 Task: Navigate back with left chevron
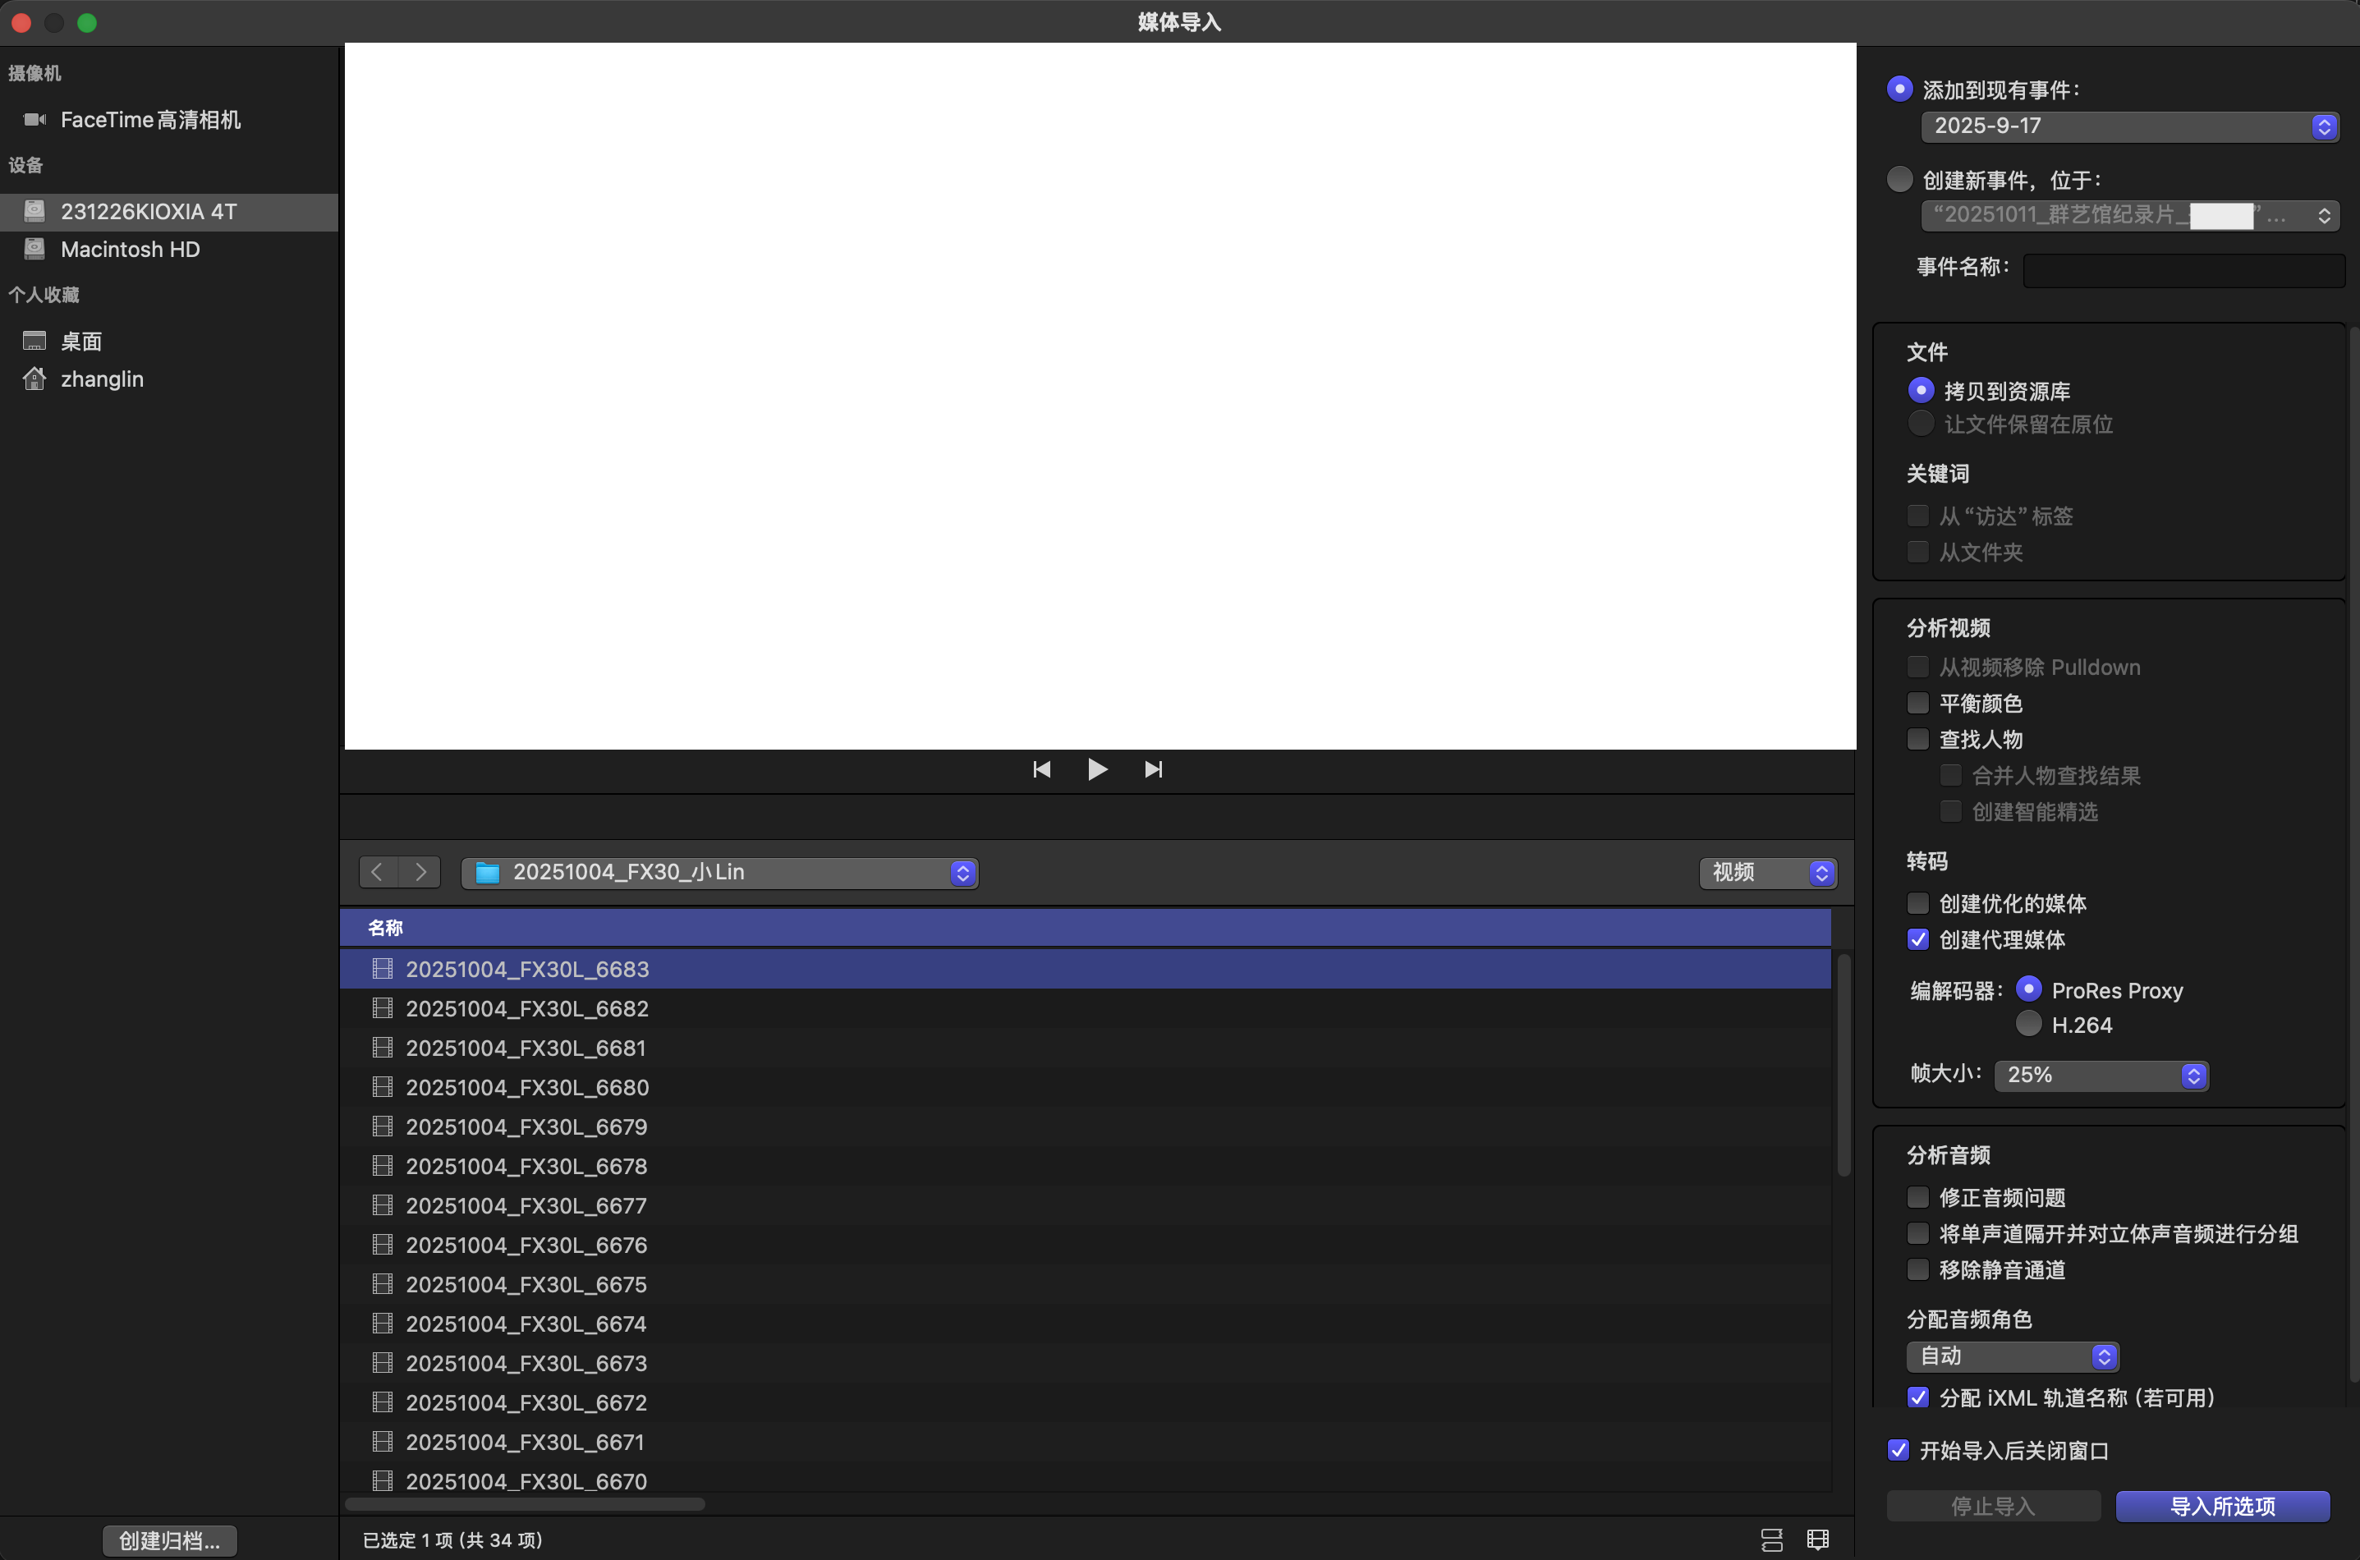pyautogui.click(x=377, y=871)
